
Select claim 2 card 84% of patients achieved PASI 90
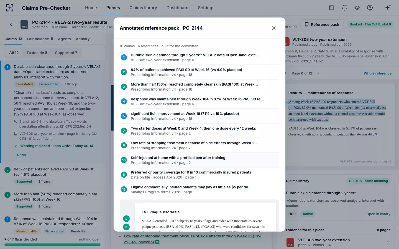coord(53,175)
